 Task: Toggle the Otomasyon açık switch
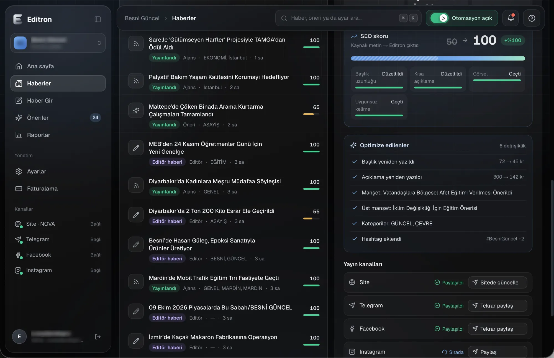point(440,18)
